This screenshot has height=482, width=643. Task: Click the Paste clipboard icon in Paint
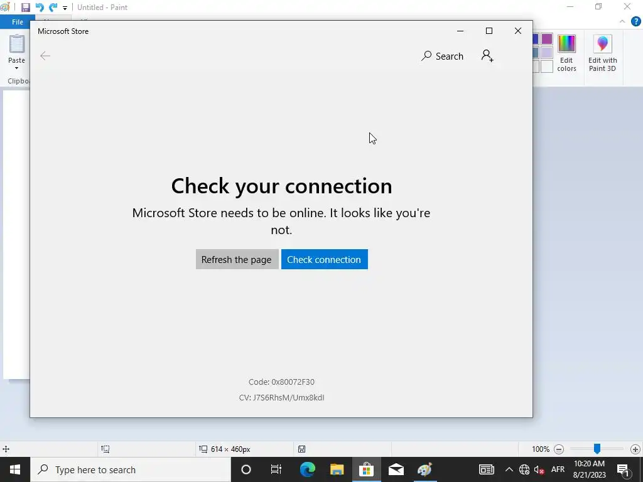click(x=17, y=44)
